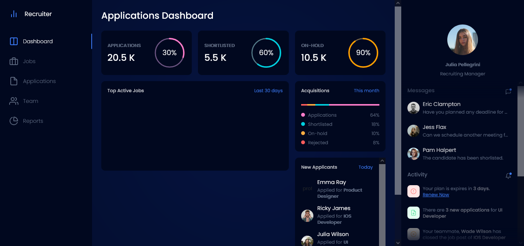Open the Team menu item
The height and width of the screenshot is (246, 524).
pos(30,101)
